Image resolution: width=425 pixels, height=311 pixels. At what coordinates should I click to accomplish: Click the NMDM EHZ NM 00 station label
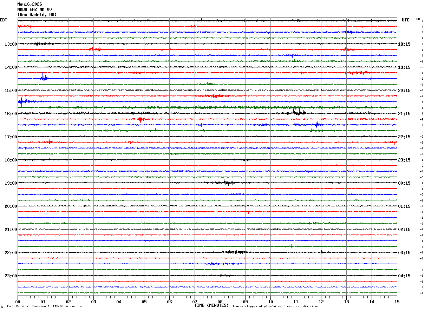tap(34, 9)
